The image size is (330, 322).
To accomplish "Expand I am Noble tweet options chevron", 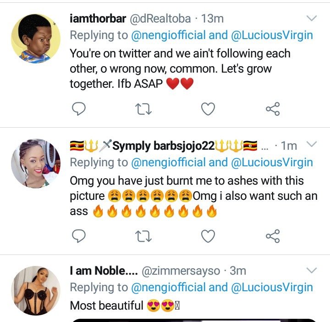I will tap(311, 270).
